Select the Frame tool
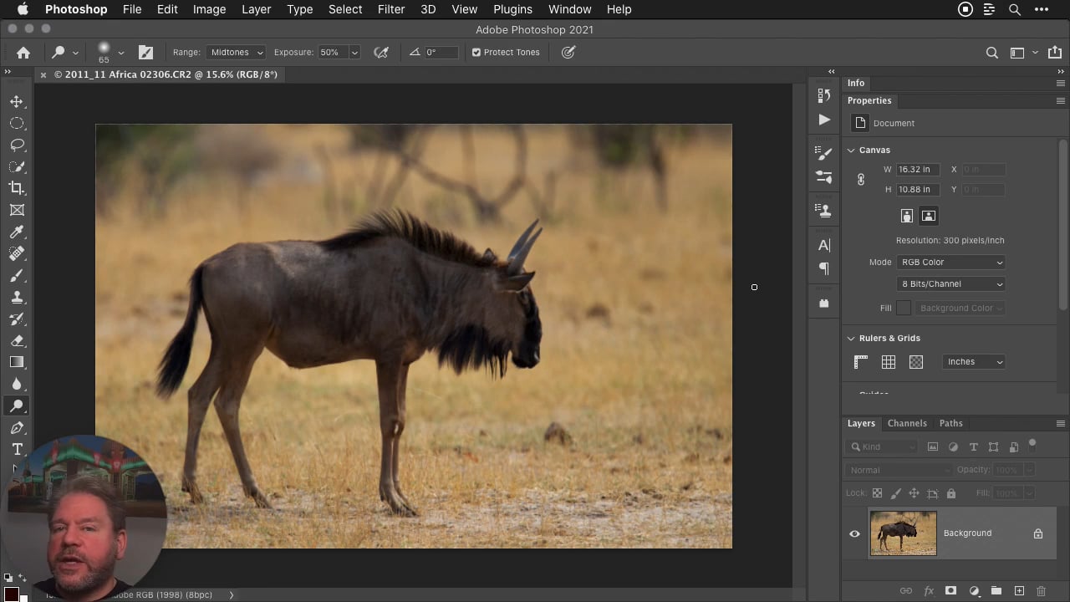Screen dimensions: 1070x602 (x=17, y=210)
